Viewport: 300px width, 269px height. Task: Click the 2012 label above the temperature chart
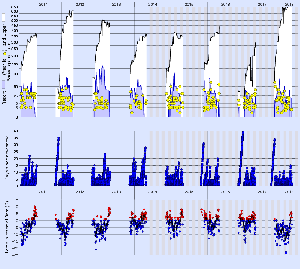(x=80, y=192)
